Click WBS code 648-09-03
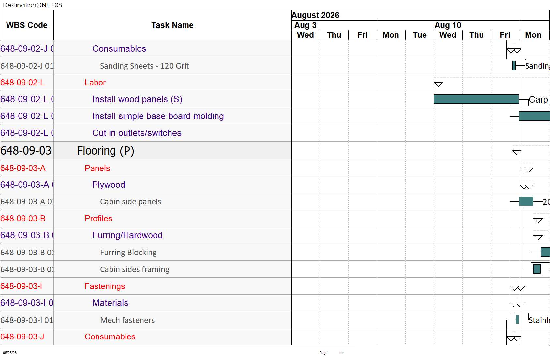This screenshot has width=550, height=357. click(26, 151)
